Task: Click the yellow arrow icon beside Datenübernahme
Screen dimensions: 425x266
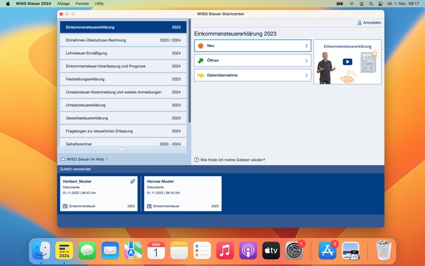Action: pos(201,75)
